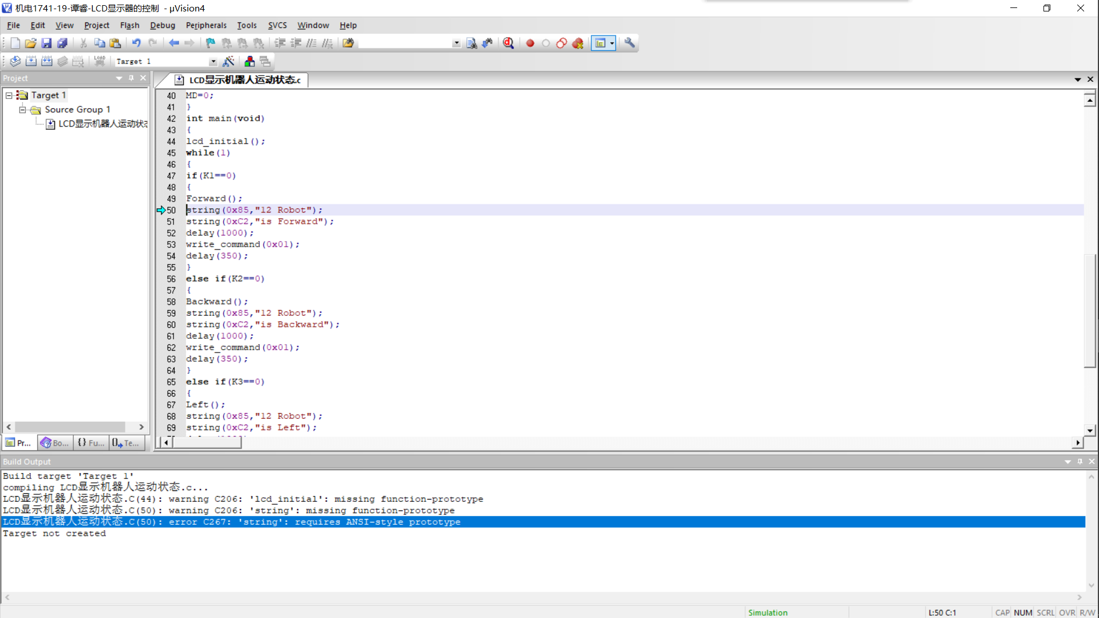Open the Build Output panel options arrow
This screenshot has height=618, width=1099.
pos(1068,462)
